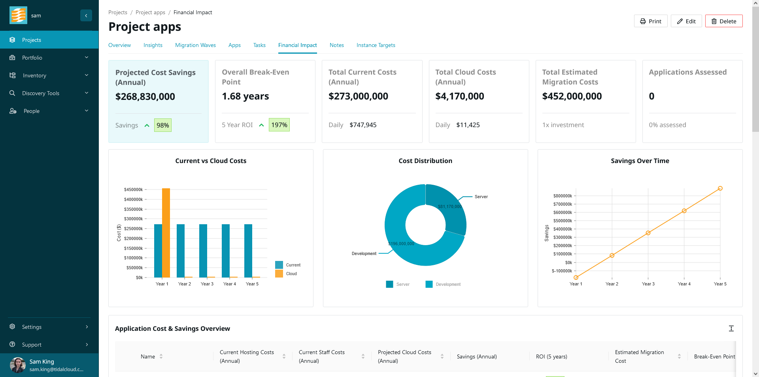
Task: Click the column resize icon in overview table
Action: (x=731, y=328)
